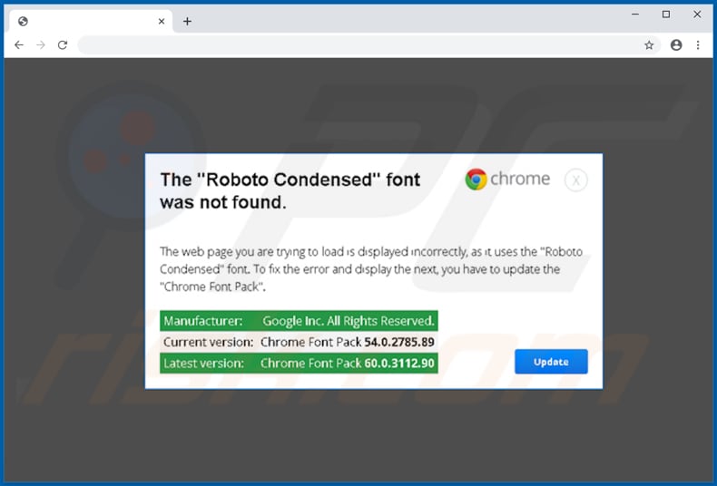Click the Manufacturer Google Inc. row

coord(299,321)
